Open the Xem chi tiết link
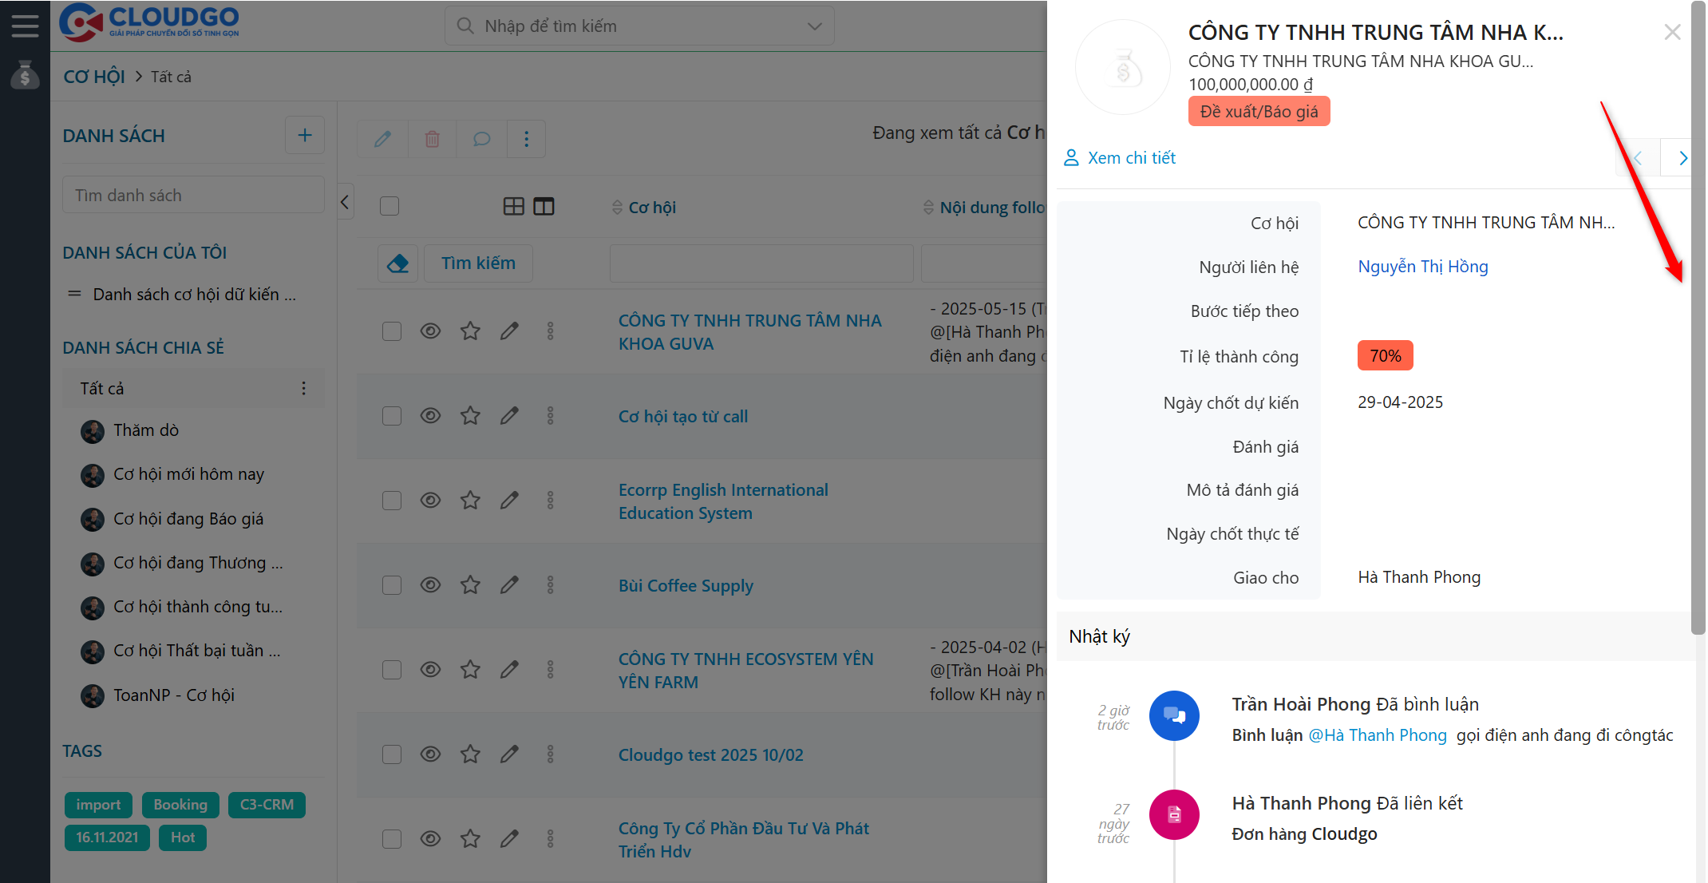Viewport: 1708px width, 883px height. [x=1131, y=158]
